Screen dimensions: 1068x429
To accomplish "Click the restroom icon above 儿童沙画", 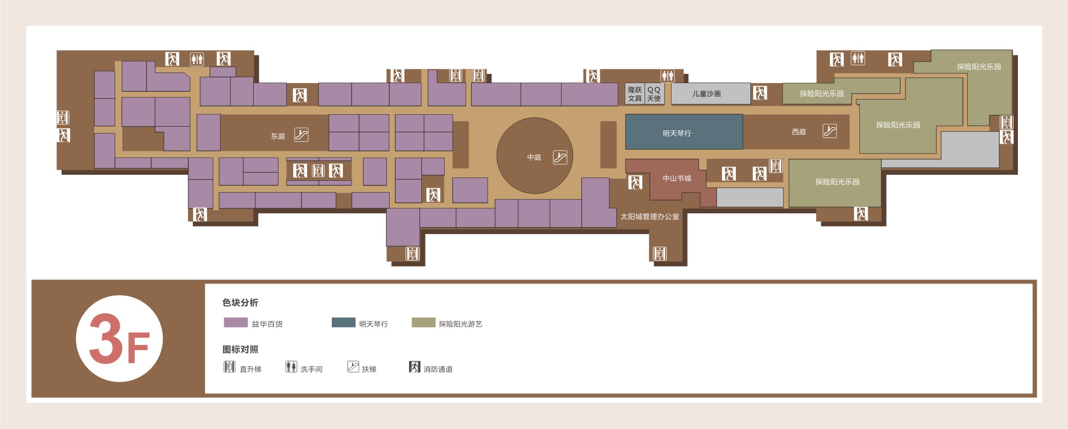I will point(668,76).
